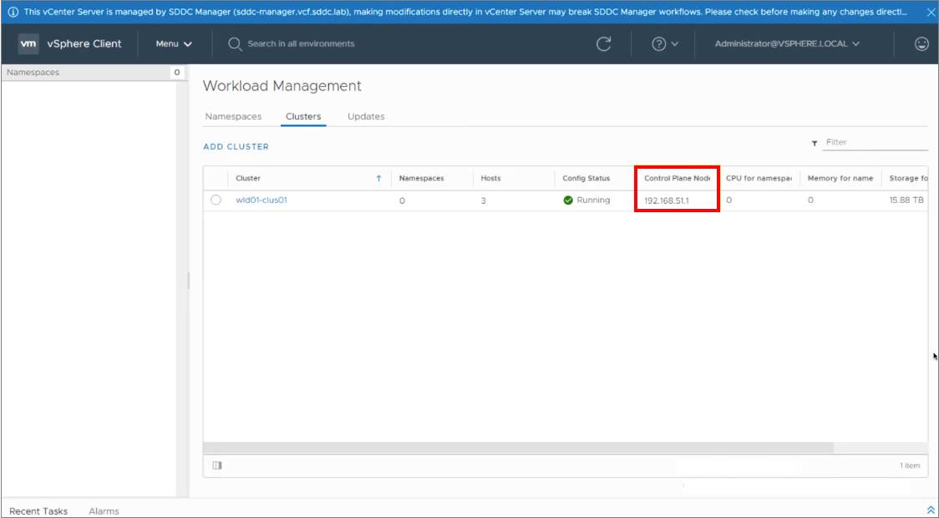939x518 pixels.
Task: Open the wld01-clus01 cluster link
Action: (261, 201)
